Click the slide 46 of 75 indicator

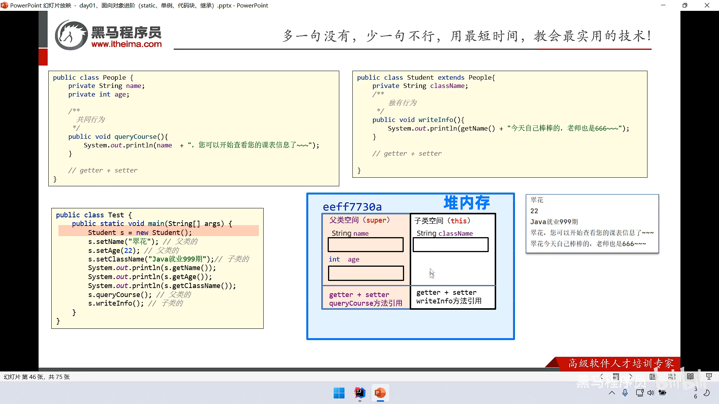coord(37,377)
